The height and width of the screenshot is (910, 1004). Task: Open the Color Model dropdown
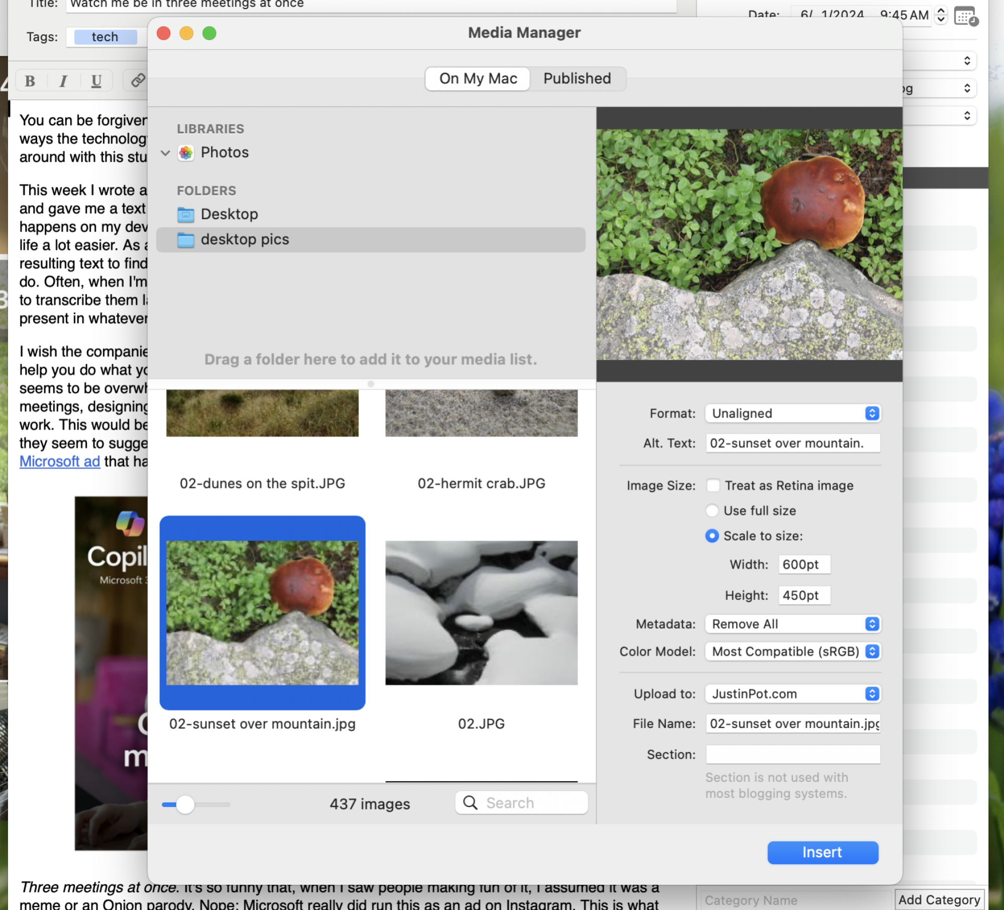(792, 651)
